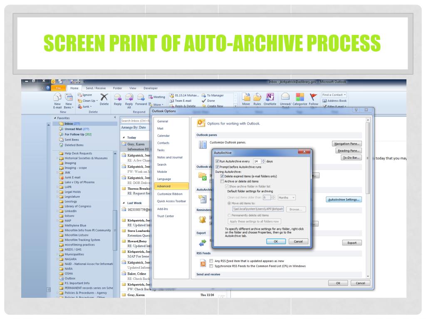The width and height of the screenshot is (426, 319).
Task: Click Ignore in the Delete group
Action: pyautogui.click(x=85, y=95)
